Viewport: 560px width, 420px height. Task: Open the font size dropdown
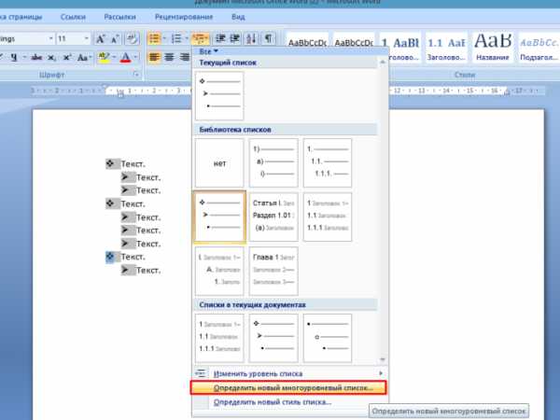click(x=86, y=38)
